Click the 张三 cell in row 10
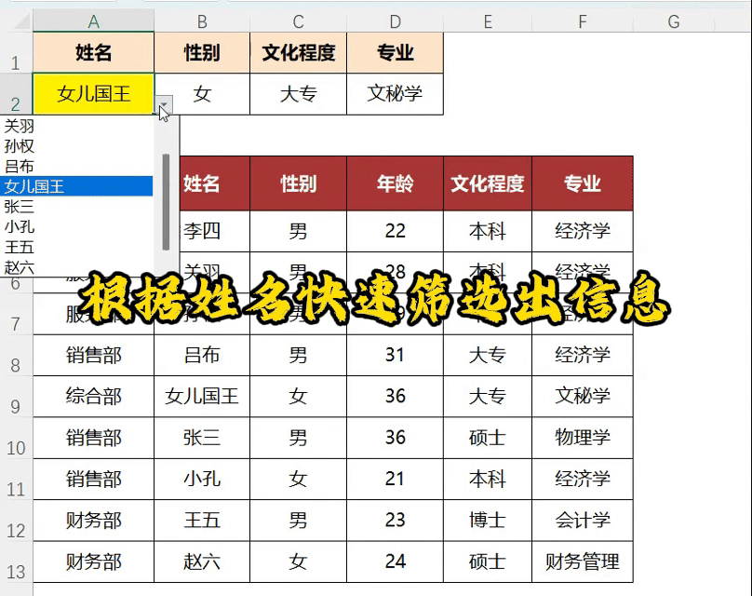Viewport: 752px width, 596px height. pos(202,438)
